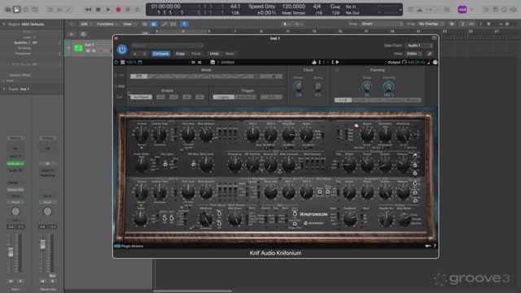Click the green Knifonium instrument slot
The height and width of the screenshot is (293, 521).
click(15, 164)
